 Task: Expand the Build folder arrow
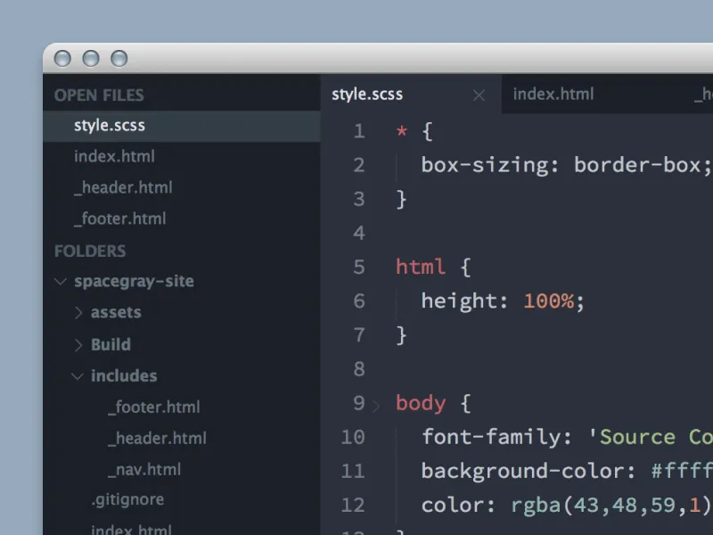tap(78, 345)
